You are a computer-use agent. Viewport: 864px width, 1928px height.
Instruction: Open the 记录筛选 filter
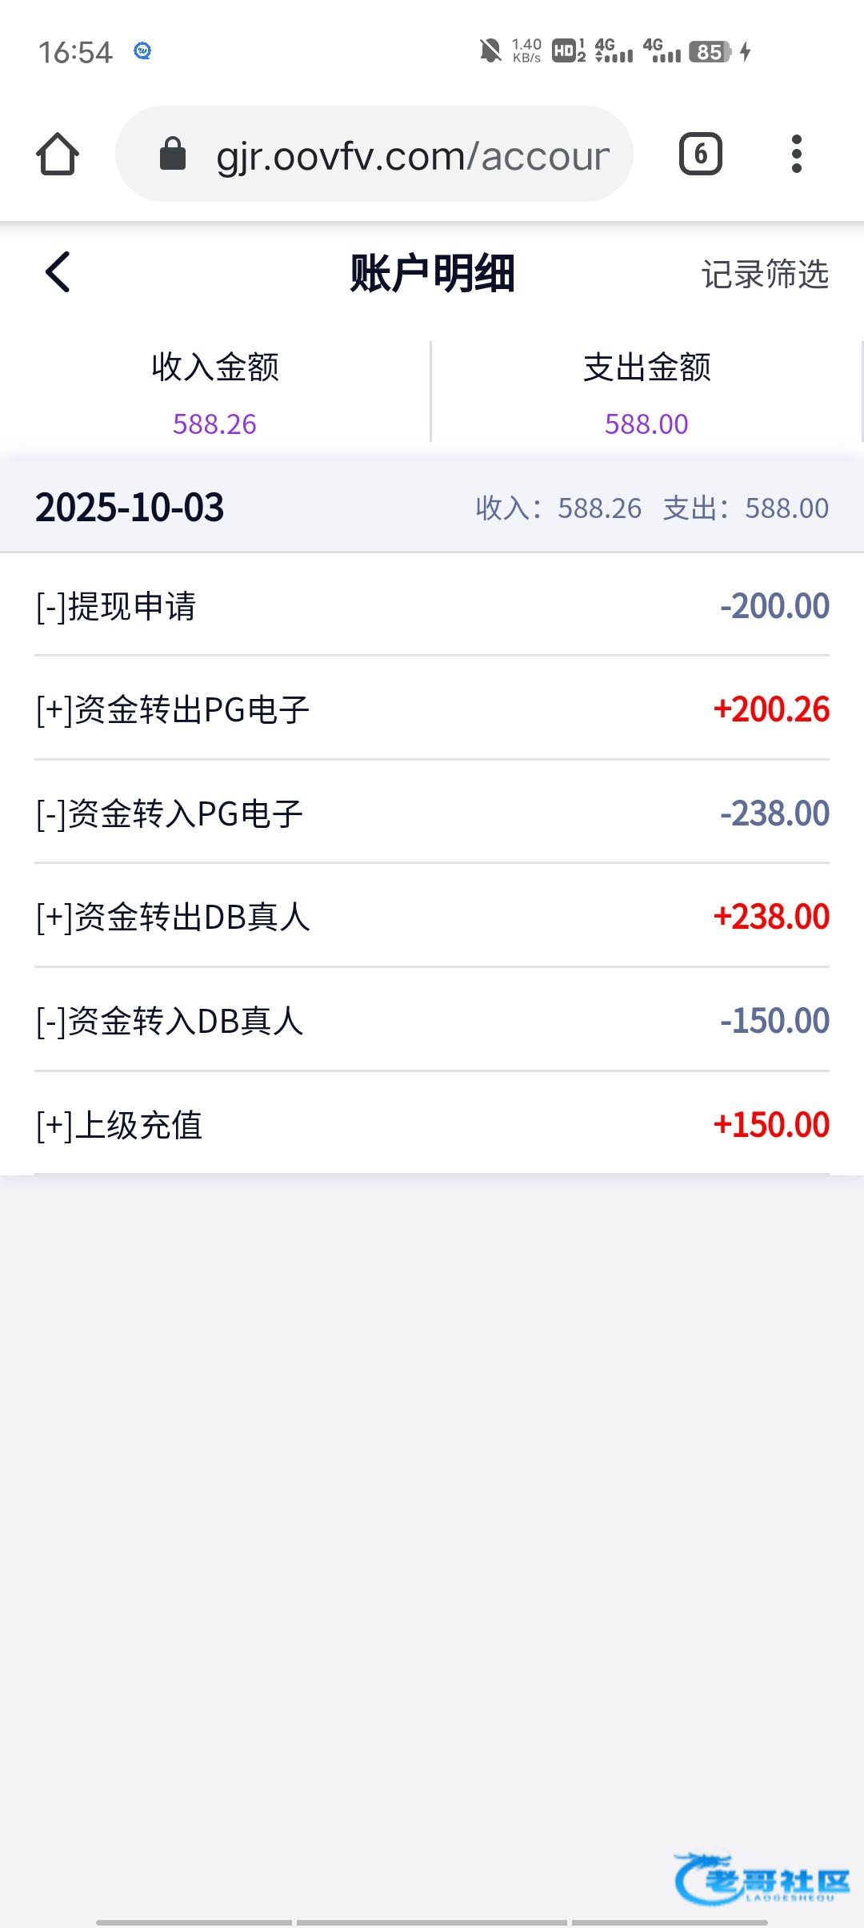click(x=765, y=274)
